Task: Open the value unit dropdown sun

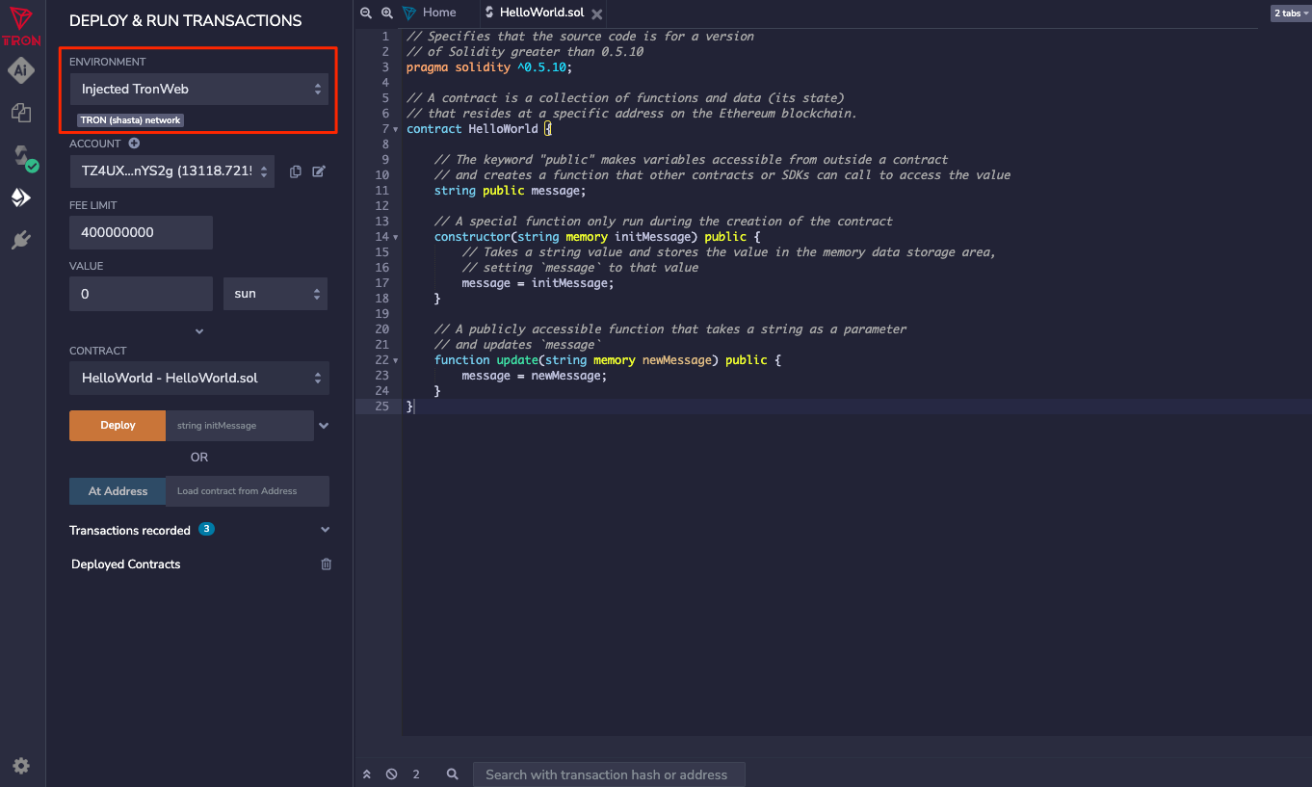Action: [x=276, y=294]
